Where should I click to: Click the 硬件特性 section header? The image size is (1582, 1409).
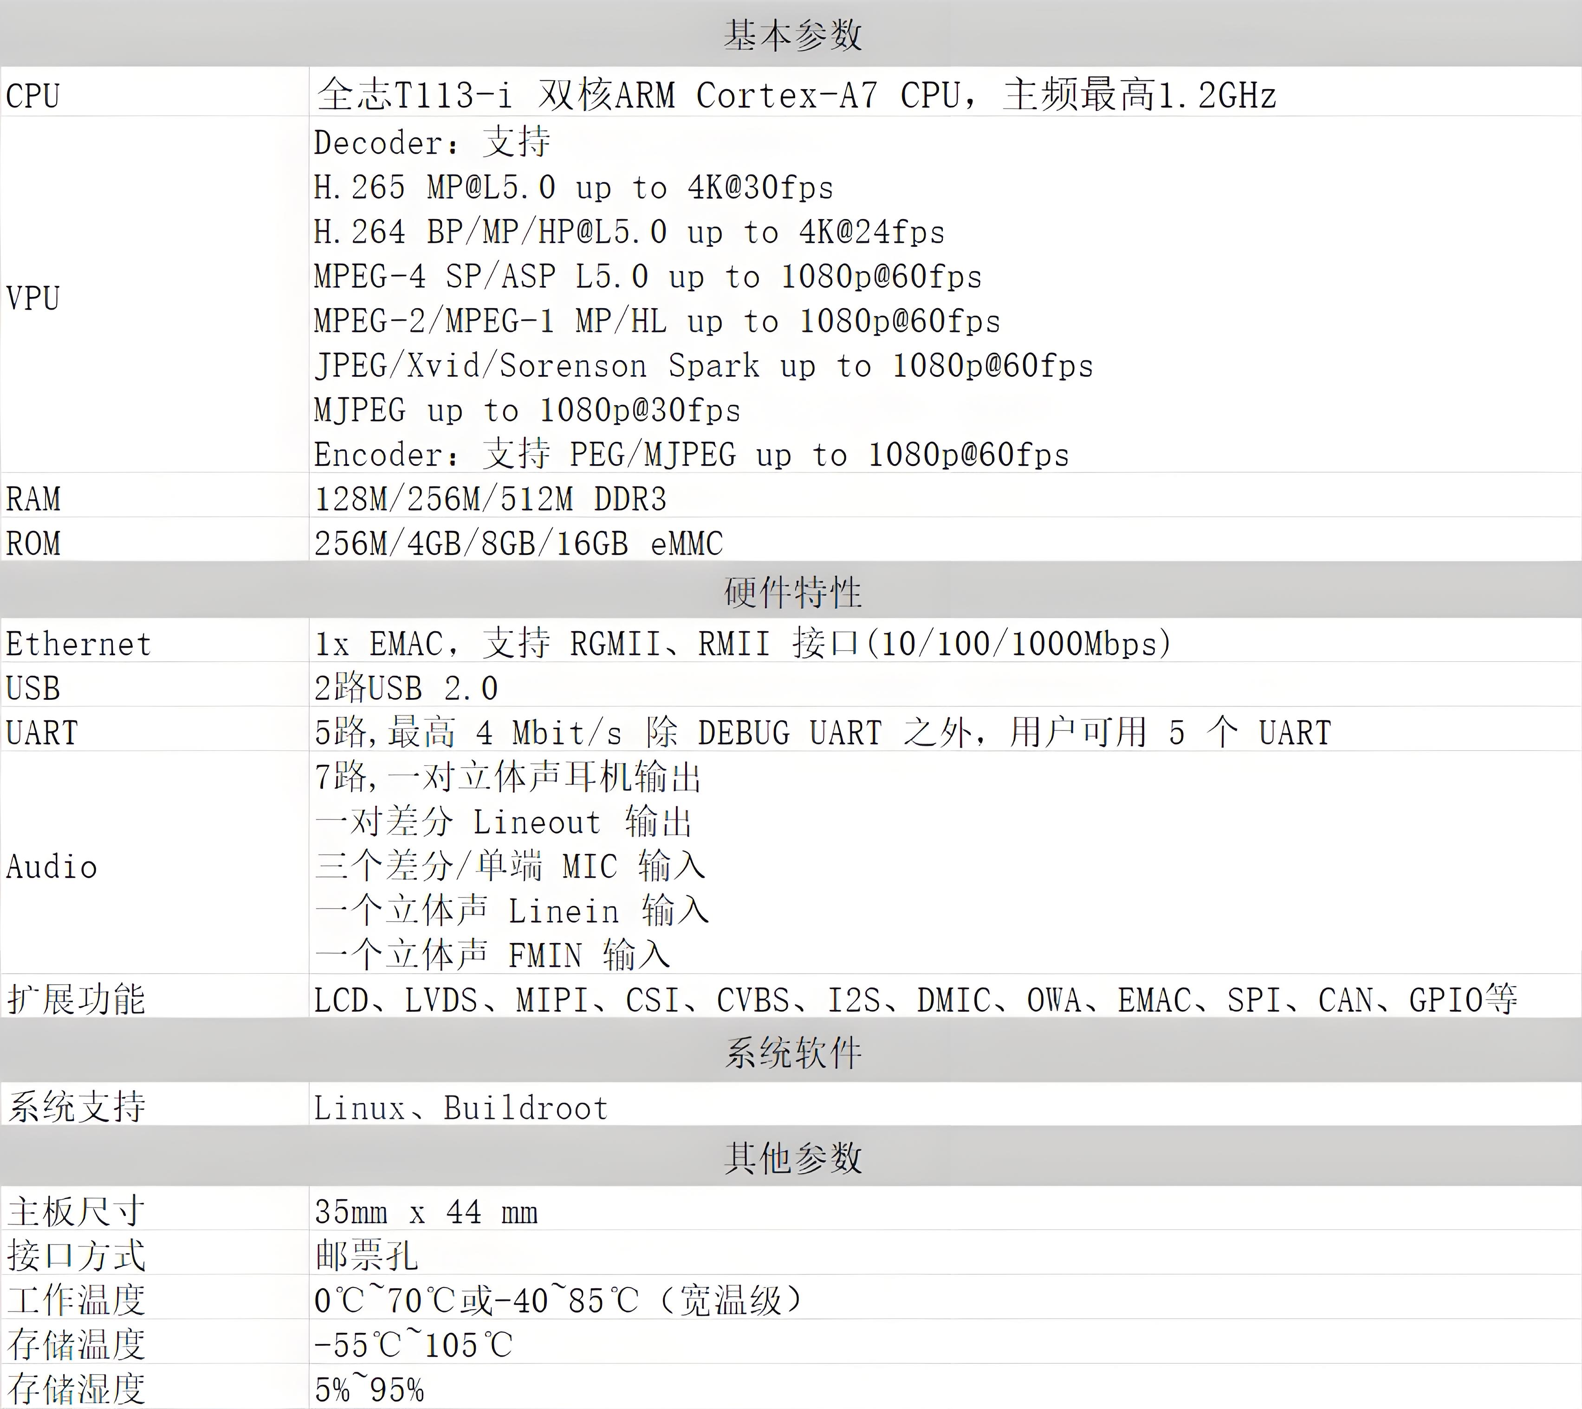pyautogui.click(x=792, y=592)
